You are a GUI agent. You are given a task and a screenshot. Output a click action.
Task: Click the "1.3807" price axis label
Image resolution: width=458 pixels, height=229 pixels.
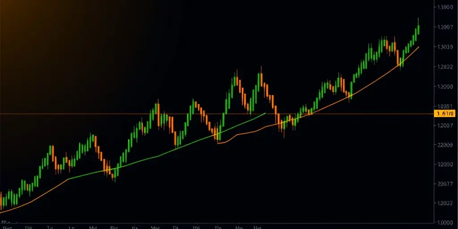[x=446, y=27]
